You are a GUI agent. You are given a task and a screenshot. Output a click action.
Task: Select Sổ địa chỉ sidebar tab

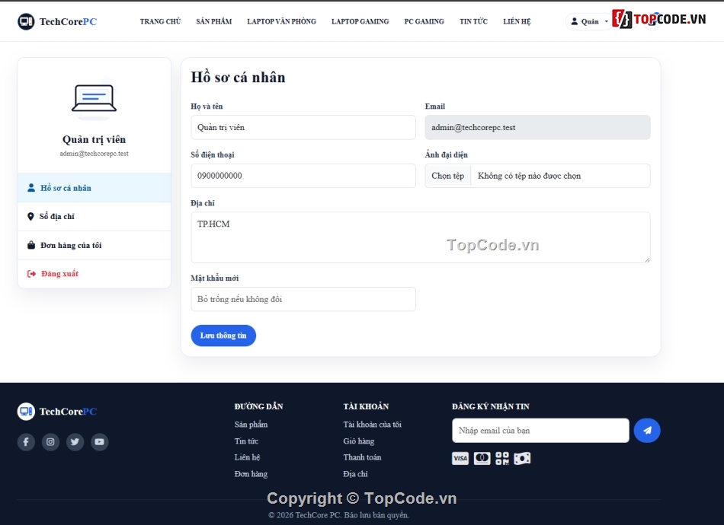[x=95, y=216]
